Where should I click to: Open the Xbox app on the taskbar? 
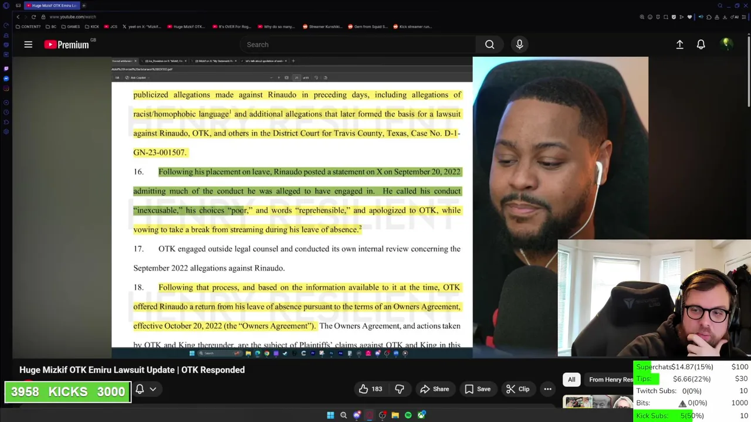pyautogui.click(x=421, y=415)
